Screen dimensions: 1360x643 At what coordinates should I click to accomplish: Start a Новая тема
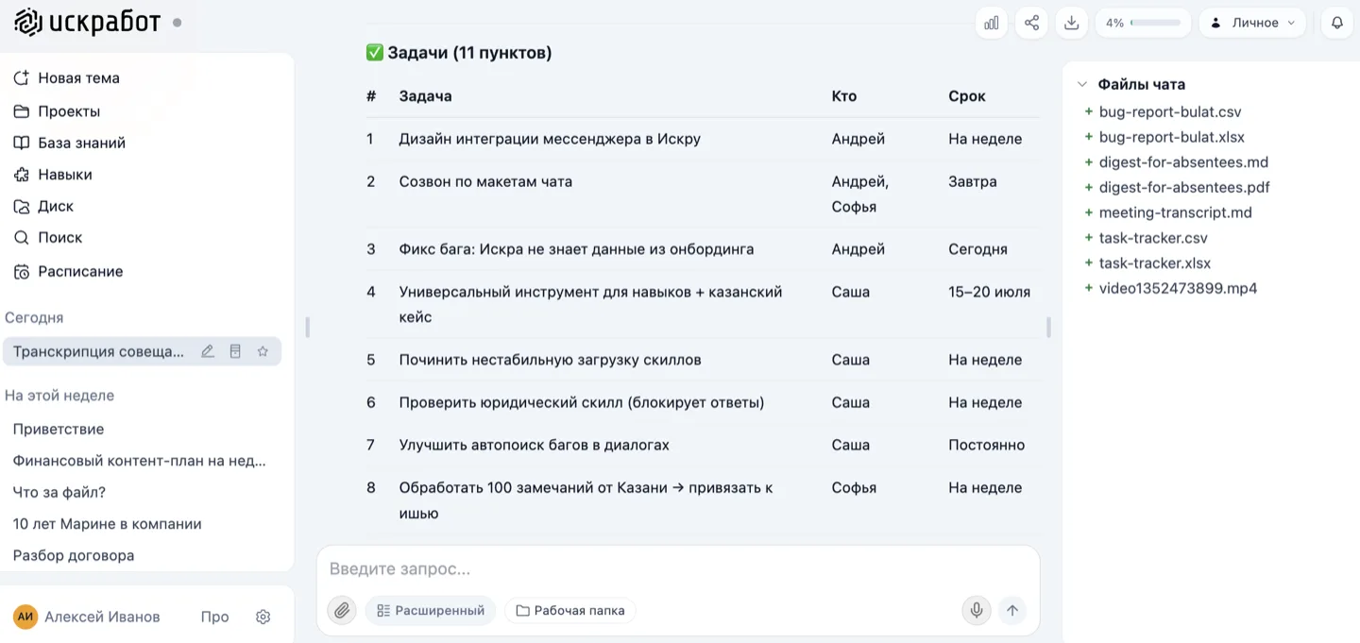pyautogui.click(x=66, y=78)
